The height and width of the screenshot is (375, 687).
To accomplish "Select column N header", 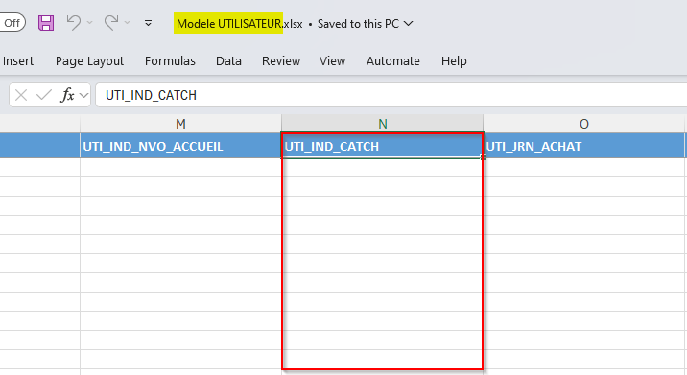I will point(383,124).
